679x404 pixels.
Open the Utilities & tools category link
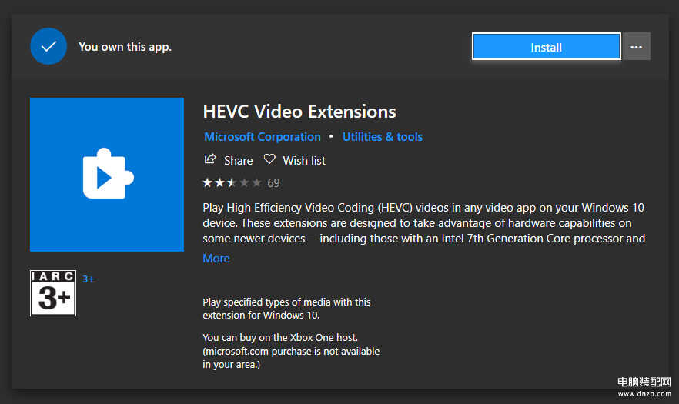coord(383,137)
